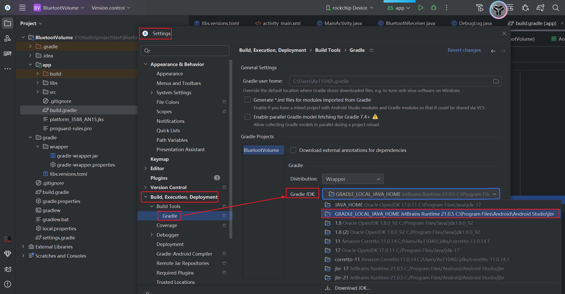Open the Structure tool window icon
565x294 pixels.
tap(8, 38)
